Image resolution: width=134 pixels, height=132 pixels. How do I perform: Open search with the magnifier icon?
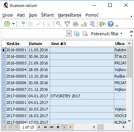pos(59,24)
